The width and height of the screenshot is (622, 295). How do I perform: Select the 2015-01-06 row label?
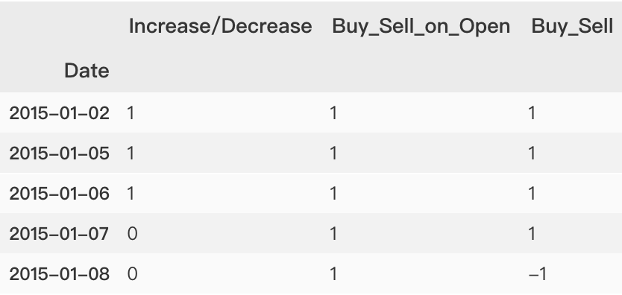[x=59, y=194]
